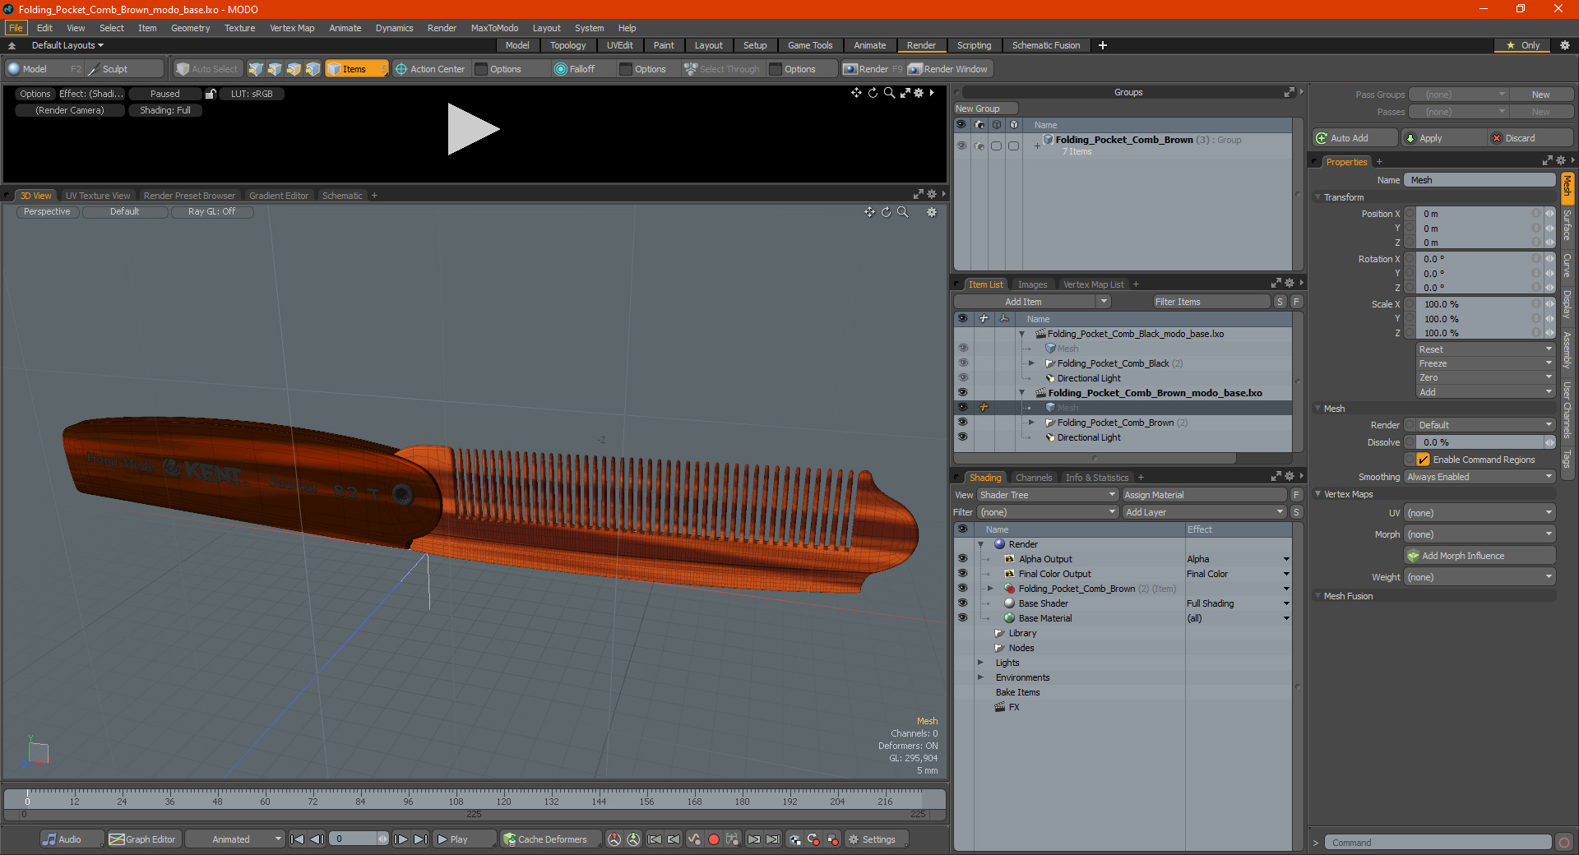Image resolution: width=1579 pixels, height=855 pixels.
Task: Toggle the render preview lock icon
Action: (x=211, y=94)
